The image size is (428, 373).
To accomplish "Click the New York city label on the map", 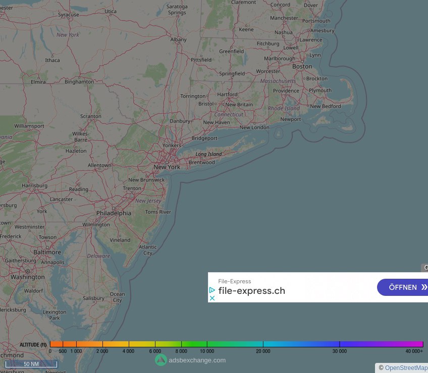I will (167, 167).
